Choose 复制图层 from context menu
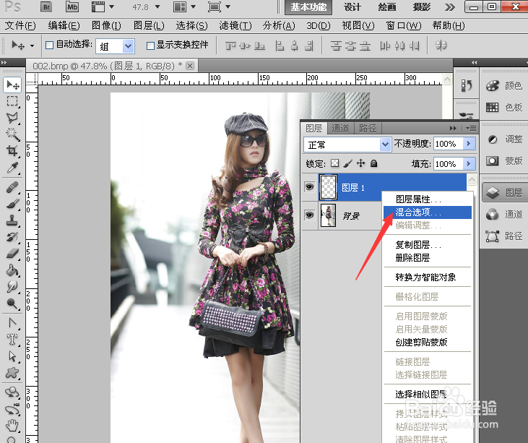Screen dimensions: 528x443 (428, 244)
